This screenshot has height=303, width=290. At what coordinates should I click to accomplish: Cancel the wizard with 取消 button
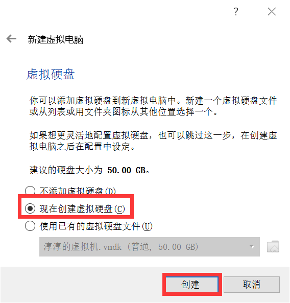[252, 285]
